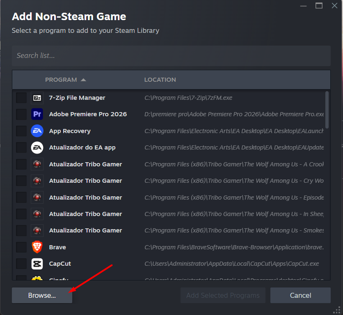343x315 pixels.
Task: Click the Tribo Gamer icon in 'A Crook' row
Action: click(37, 164)
